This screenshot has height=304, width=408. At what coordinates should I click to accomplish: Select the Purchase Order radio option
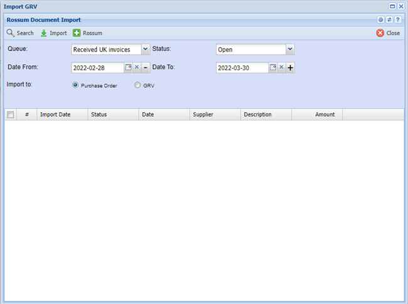point(75,85)
